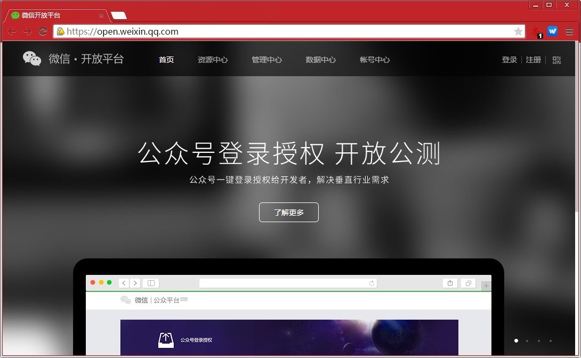Image resolution: width=581 pixels, height=358 pixels.
Task: Click the address bar security lock icon
Action: point(60,31)
